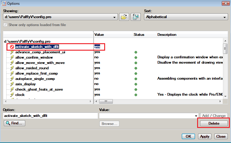
Task: Click lightning icon beside allow_nsided_round
Action: pyautogui.click(x=12, y=68)
